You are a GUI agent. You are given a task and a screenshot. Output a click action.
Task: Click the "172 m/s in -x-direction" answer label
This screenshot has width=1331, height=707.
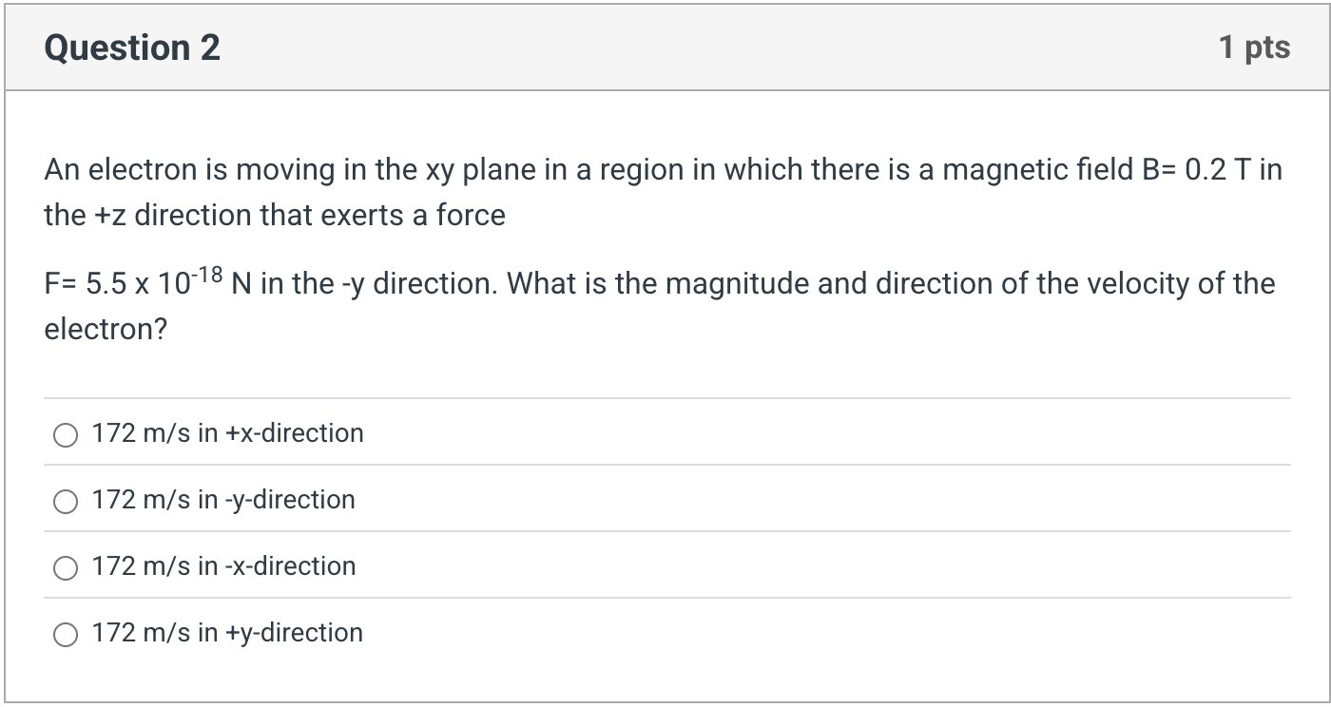(x=222, y=566)
